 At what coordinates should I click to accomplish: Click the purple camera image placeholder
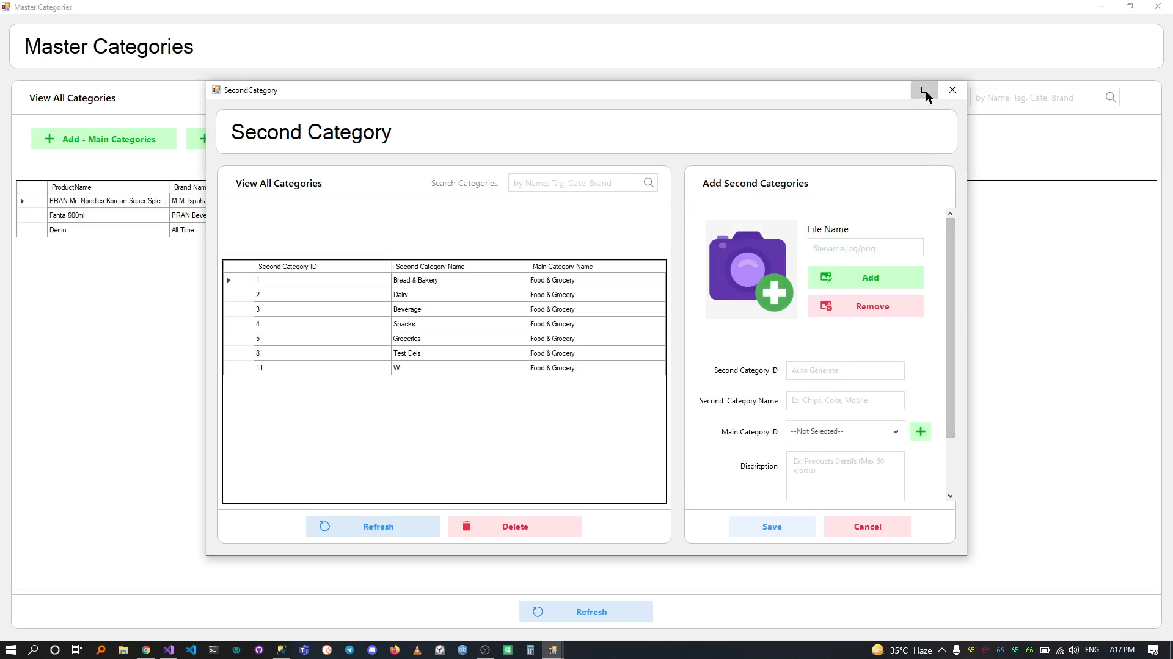click(751, 270)
